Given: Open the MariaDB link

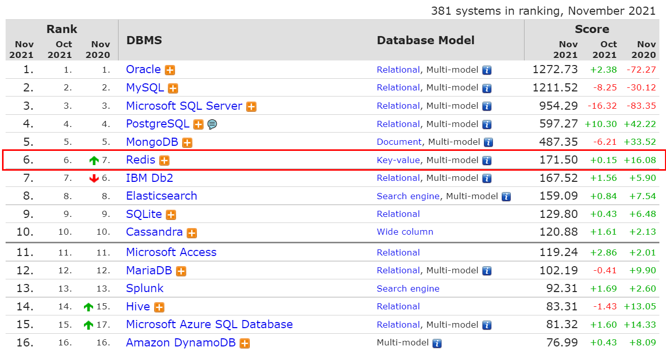Looking at the screenshot, I should (149, 271).
